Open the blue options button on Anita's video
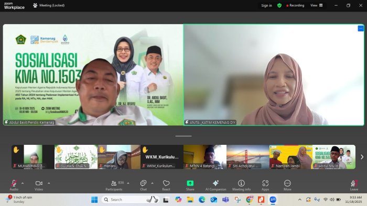This screenshot has height=206, width=367. pos(361,28)
